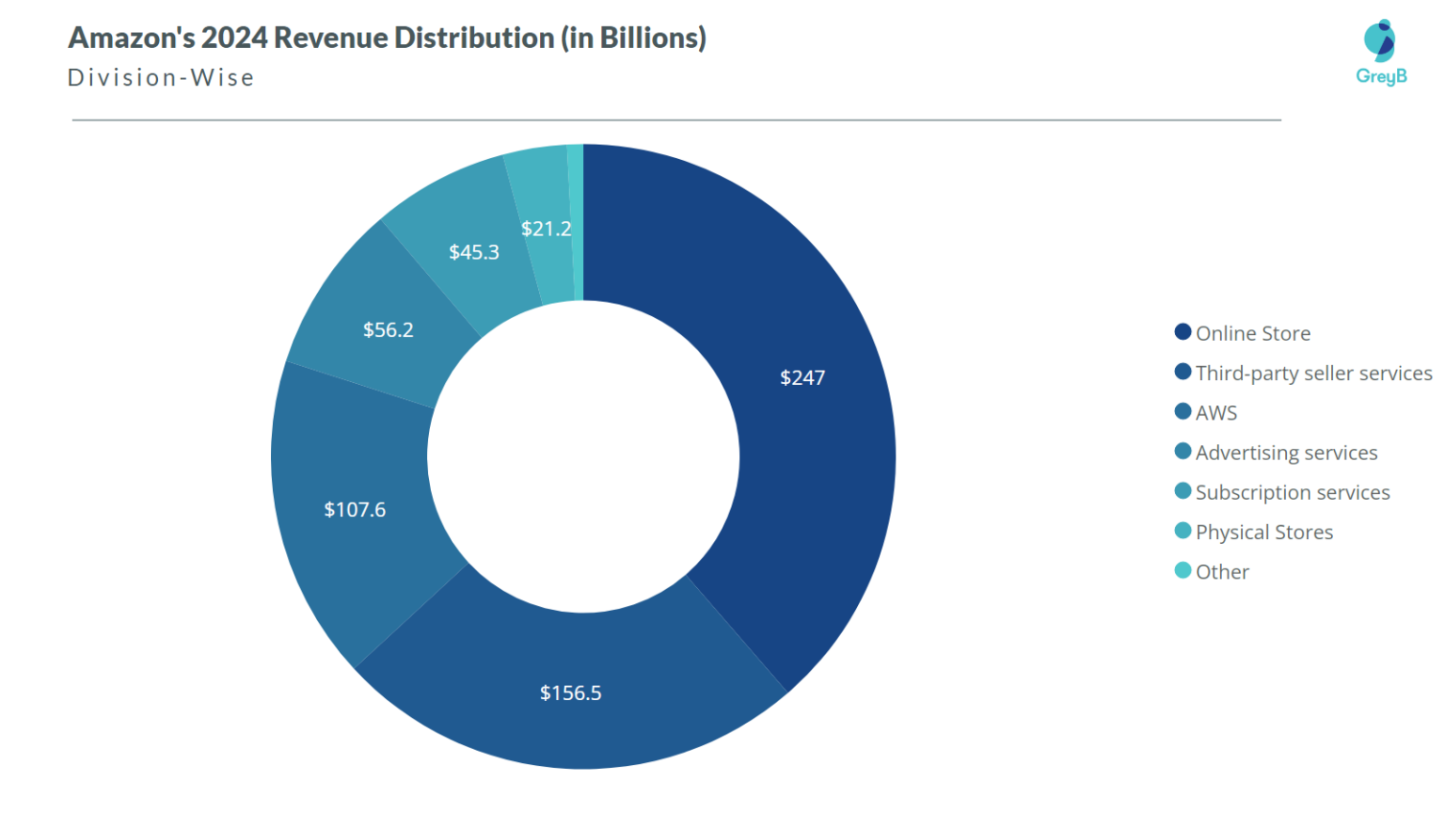
Task: Click the $247 Online Store segment
Action: 802,378
